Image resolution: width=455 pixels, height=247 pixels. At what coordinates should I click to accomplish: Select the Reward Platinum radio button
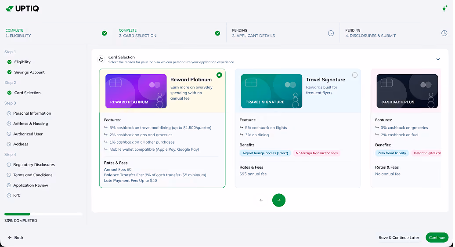pos(220,75)
